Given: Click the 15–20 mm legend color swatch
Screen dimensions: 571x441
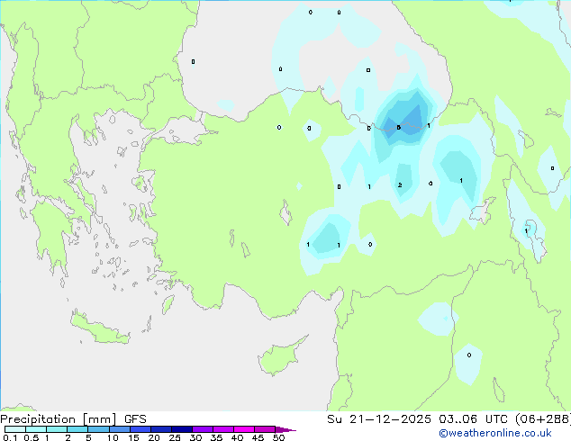Looking at the screenshot, I should pos(140,429).
